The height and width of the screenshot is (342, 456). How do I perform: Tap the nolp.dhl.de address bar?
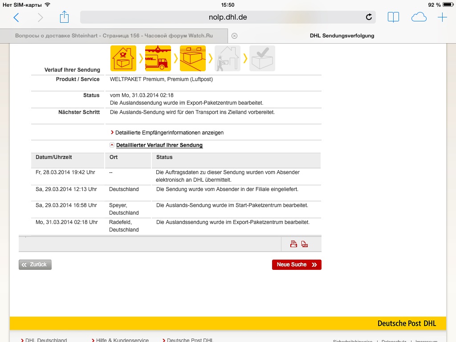[228, 17]
